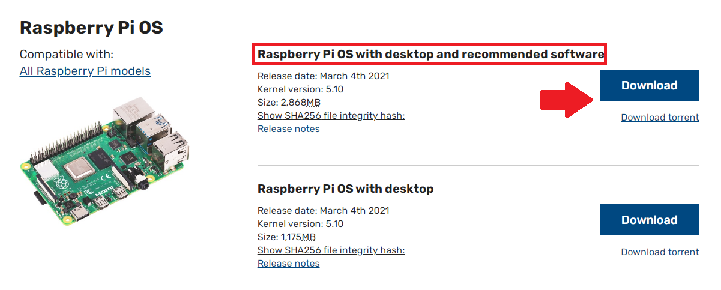
Task: Click the 'Compatible with:' label
Action: (67, 55)
